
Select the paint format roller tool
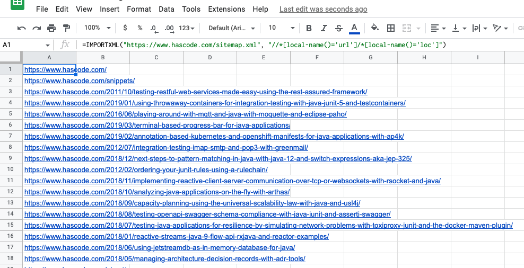tap(66, 28)
